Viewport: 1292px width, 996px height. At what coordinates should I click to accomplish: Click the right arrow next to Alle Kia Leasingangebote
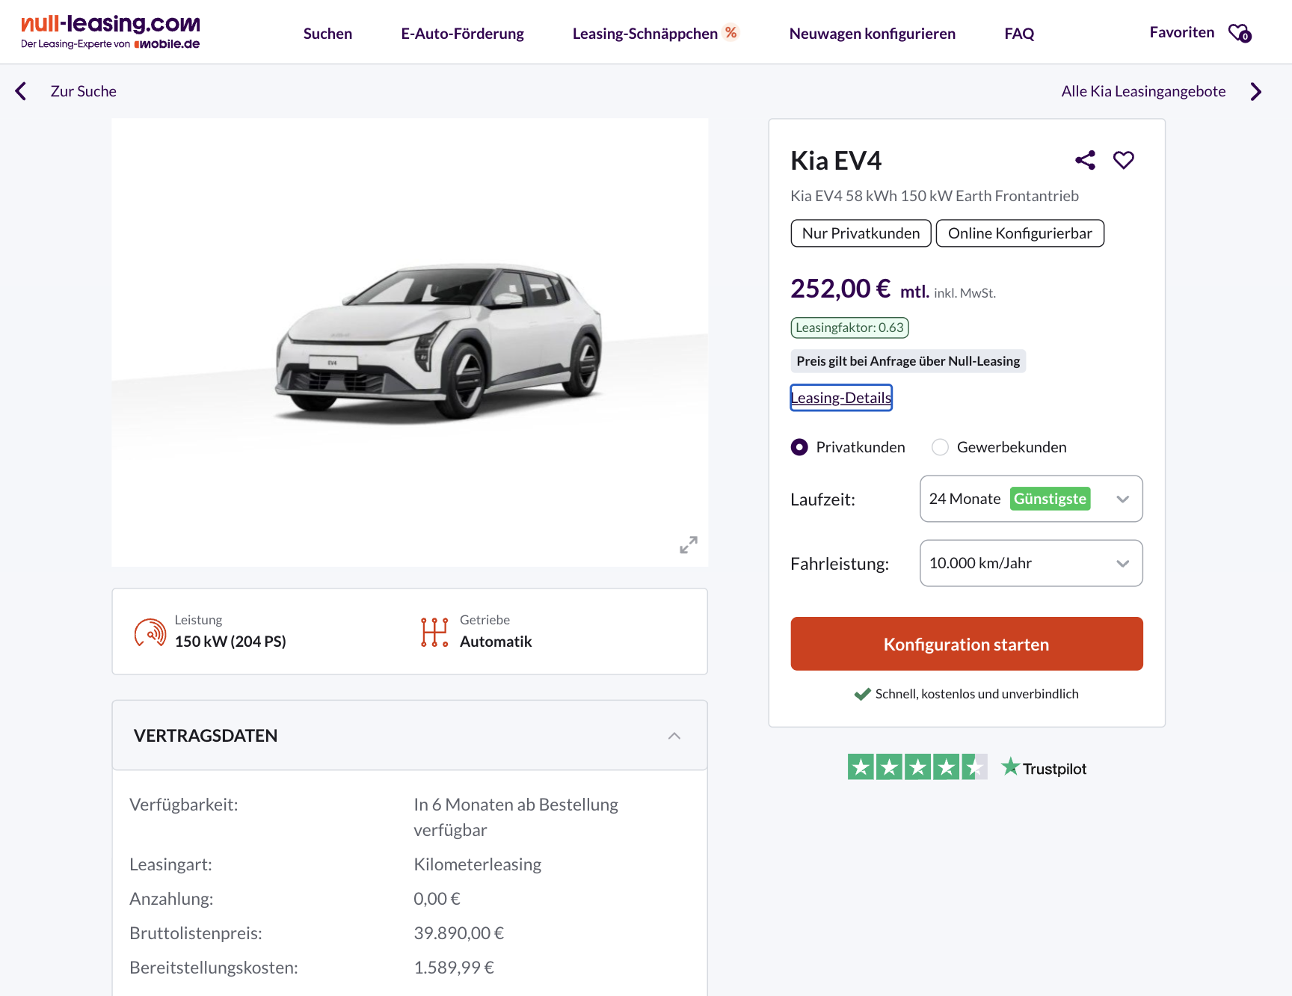[1255, 91]
